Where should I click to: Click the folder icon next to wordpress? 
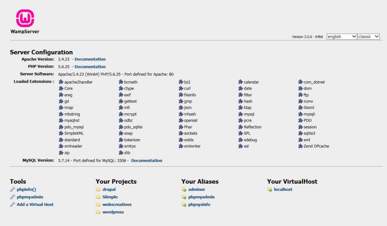(98, 212)
